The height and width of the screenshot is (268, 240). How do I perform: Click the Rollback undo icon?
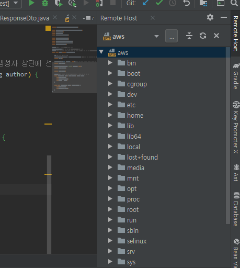click(x=187, y=3)
